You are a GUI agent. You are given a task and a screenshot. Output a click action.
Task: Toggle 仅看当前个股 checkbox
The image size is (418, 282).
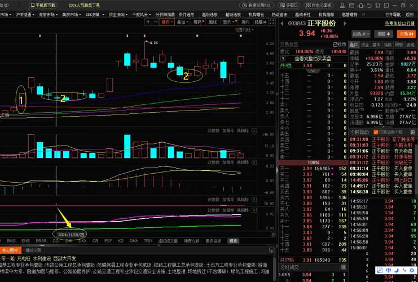click(376, 132)
